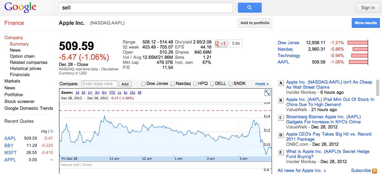Click the Sign in button
The image size is (382, 174).
tap(368, 7)
